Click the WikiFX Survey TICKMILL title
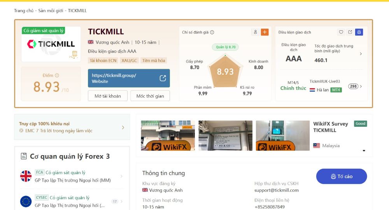 coord(330,127)
